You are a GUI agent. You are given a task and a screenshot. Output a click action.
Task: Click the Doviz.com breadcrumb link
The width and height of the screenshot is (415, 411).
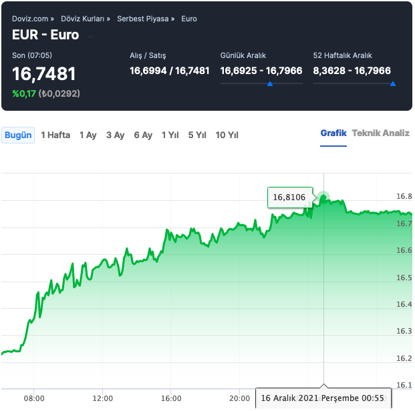(31, 19)
